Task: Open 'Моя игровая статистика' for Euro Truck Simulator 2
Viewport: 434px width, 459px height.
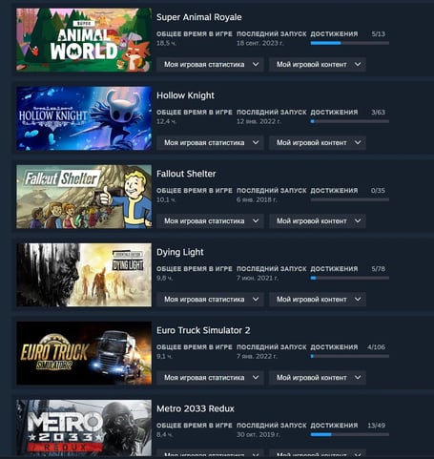Action: pyautogui.click(x=210, y=378)
